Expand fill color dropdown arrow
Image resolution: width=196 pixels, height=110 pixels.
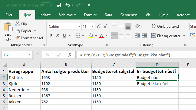(96, 36)
